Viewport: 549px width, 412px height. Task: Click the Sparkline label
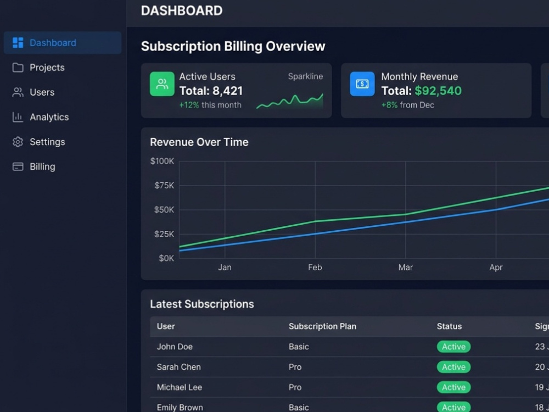click(x=305, y=76)
